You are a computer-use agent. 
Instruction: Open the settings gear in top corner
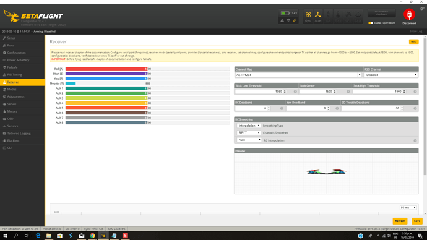[422, 9]
